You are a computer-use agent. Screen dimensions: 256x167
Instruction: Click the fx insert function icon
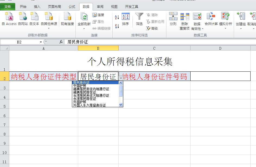(61, 42)
